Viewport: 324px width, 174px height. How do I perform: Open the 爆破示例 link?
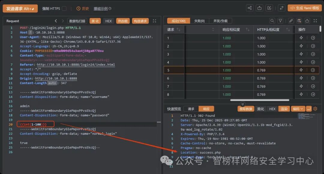click(100, 9)
